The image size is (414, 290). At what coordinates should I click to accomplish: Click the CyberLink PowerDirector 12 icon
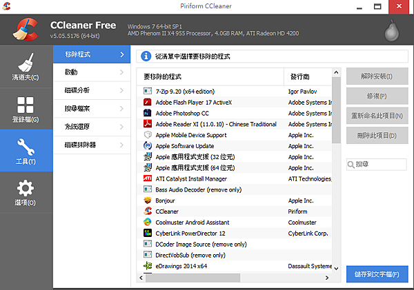(x=148, y=233)
